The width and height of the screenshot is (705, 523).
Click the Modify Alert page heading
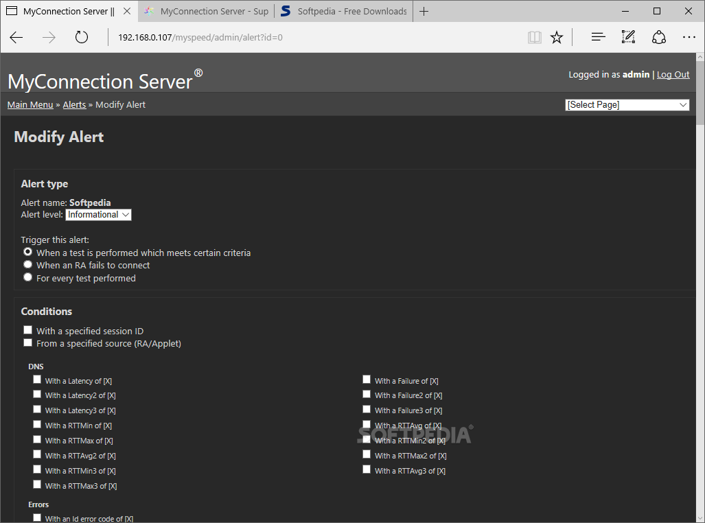click(59, 137)
